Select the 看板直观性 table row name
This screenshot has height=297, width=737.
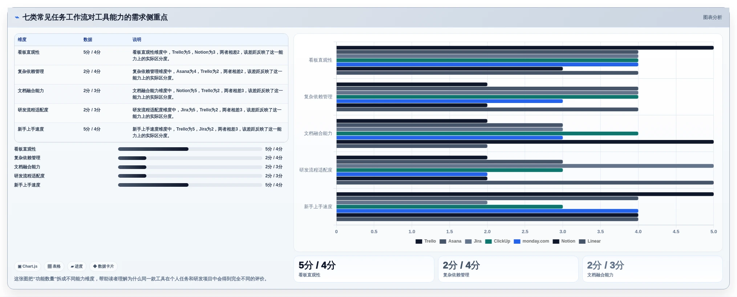pyautogui.click(x=29, y=52)
